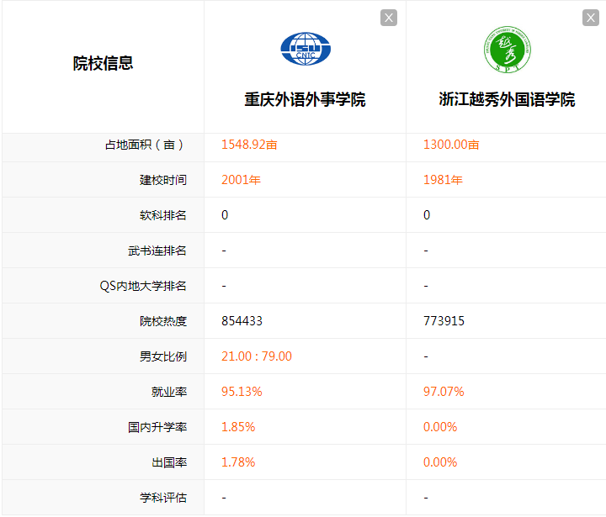Screen dimensions: 606x517
Task: Select the 建校时间 row label
Action: [x=163, y=180]
